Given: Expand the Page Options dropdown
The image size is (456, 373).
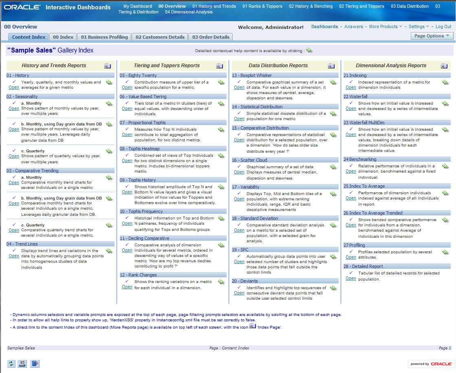Looking at the screenshot, I should [432, 36].
